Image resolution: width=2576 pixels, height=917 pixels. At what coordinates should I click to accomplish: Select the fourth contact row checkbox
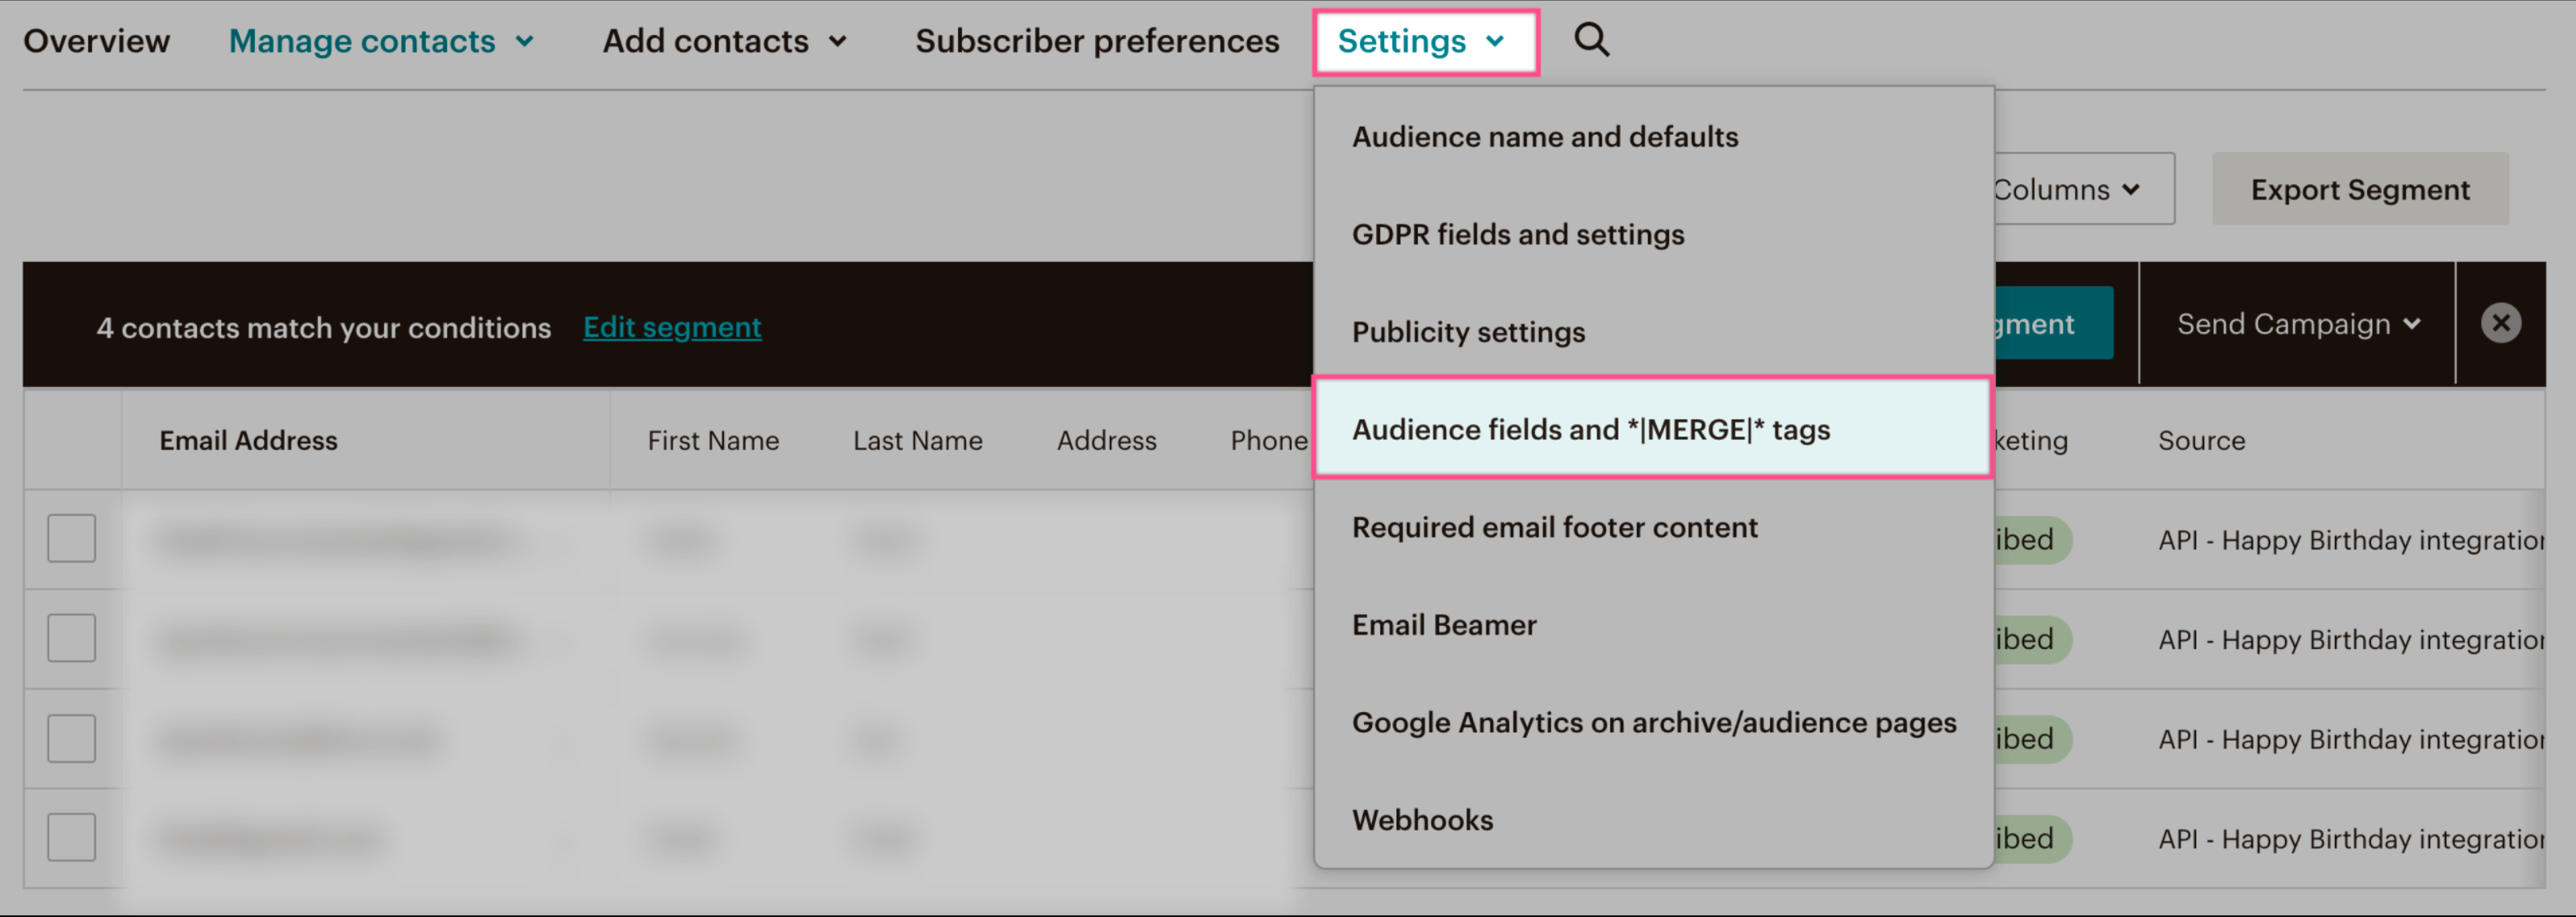tap(72, 837)
